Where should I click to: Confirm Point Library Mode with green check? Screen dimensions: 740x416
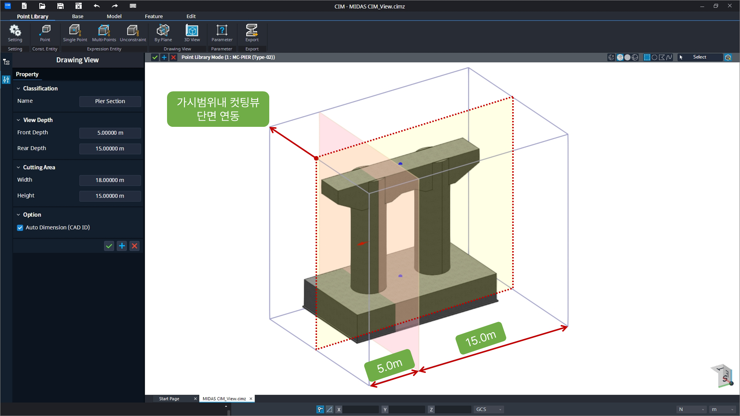coord(155,57)
